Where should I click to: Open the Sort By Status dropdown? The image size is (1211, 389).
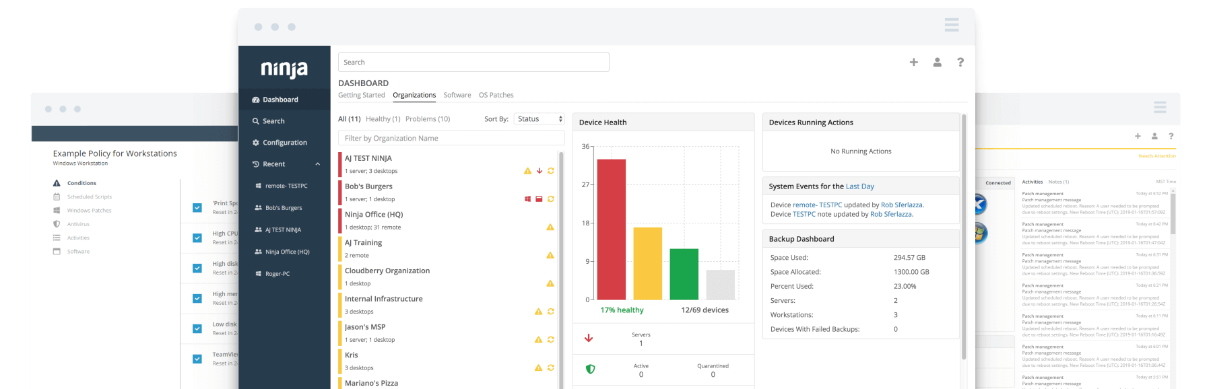click(x=539, y=119)
